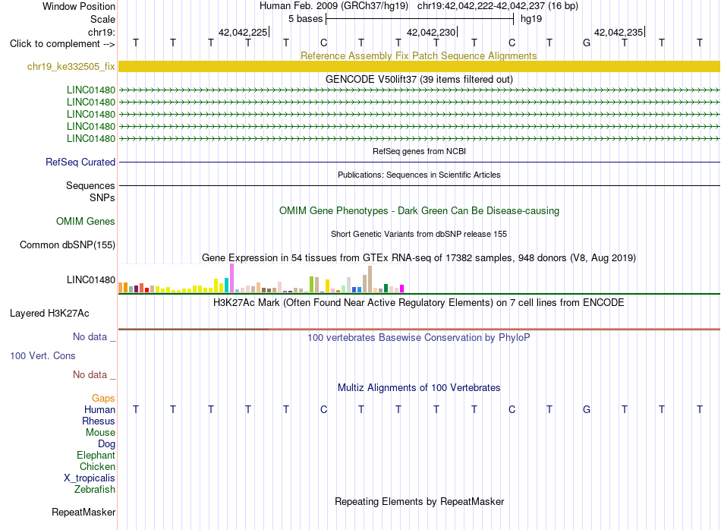The image size is (721, 530).
Task: Click the Scale label
Action: [102, 19]
